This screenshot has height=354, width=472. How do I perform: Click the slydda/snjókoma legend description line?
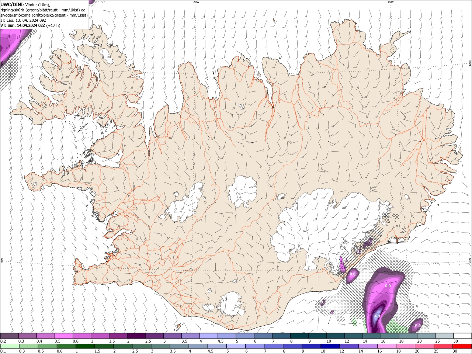click(x=44, y=15)
